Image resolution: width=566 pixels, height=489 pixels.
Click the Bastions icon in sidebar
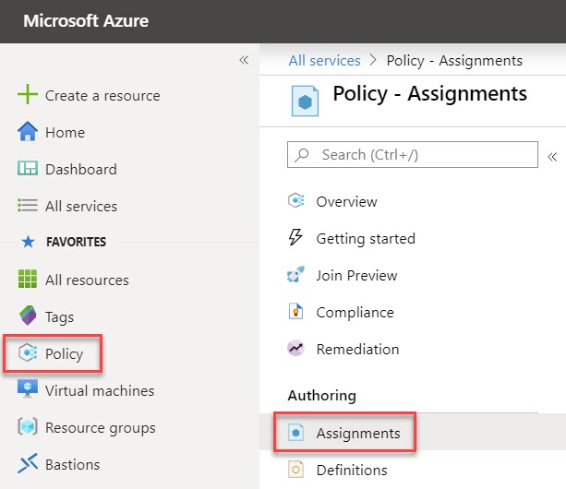[29, 464]
